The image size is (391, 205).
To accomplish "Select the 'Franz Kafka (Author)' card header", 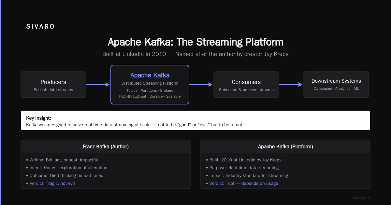I will [106, 146].
